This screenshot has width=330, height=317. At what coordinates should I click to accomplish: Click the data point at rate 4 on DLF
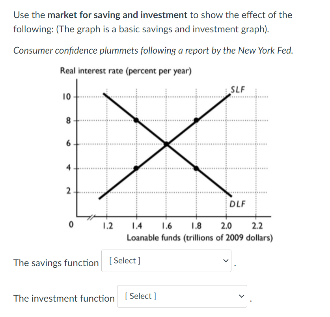tap(196, 168)
